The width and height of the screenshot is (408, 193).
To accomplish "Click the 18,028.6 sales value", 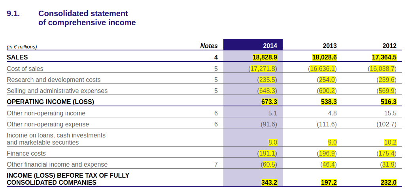I will 325,58.
